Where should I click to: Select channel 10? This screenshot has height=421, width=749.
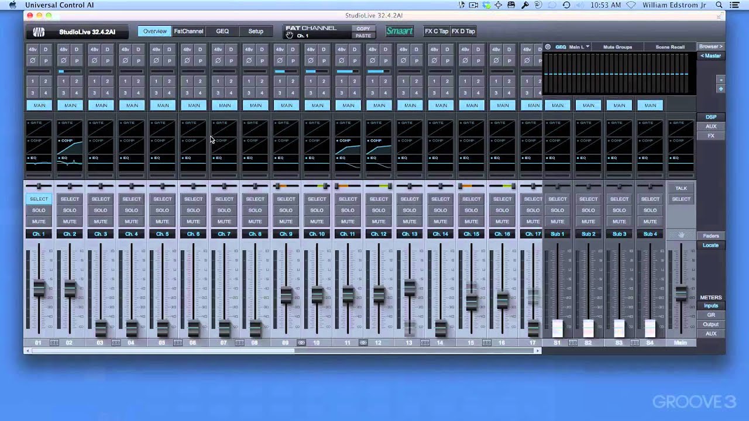[x=317, y=199]
